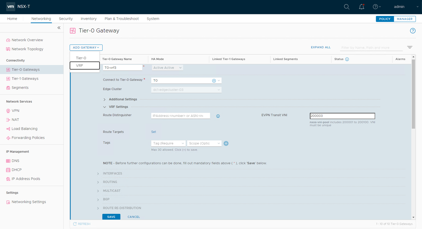Click the Route Distinguisher info icon
The height and width of the screenshot is (229, 422).
[x=218, y=116]
